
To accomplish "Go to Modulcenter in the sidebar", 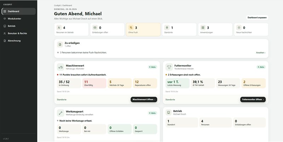I will click(19, 19).
